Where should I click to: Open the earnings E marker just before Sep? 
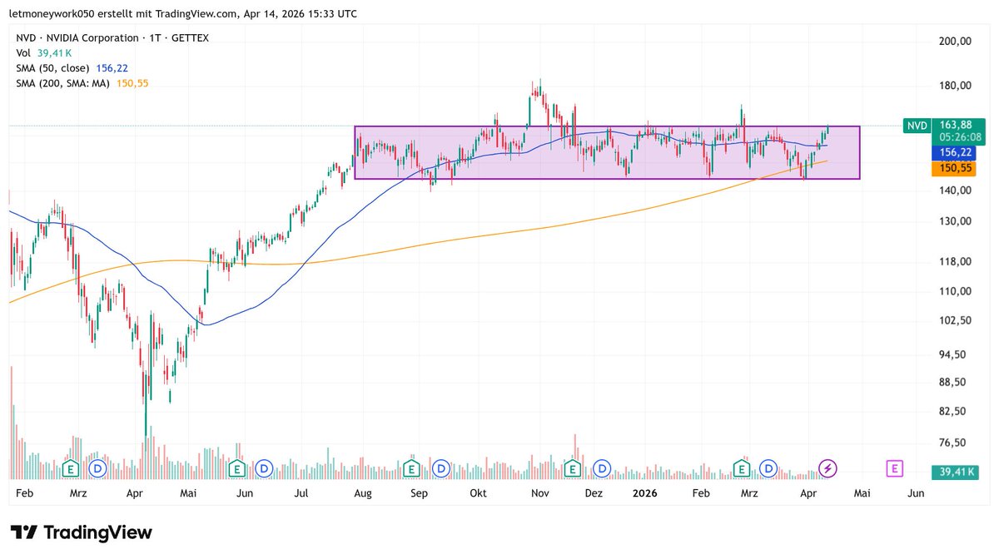410,469
